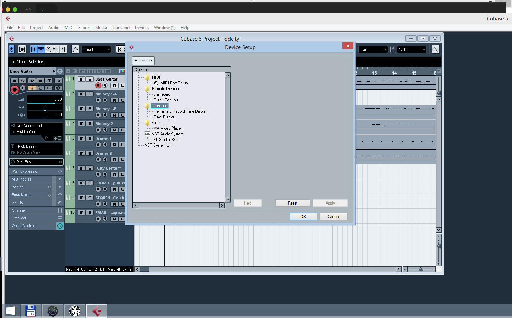Click the lion face icon in taskbar
The image size is (512, 318).
click(75, 311)
